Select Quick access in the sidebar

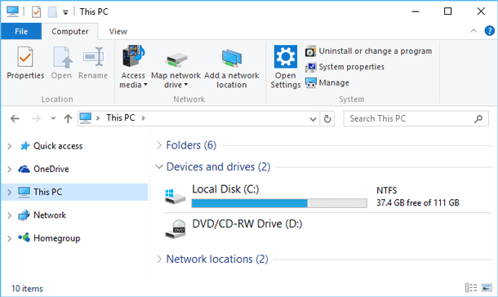coord(58,146)
